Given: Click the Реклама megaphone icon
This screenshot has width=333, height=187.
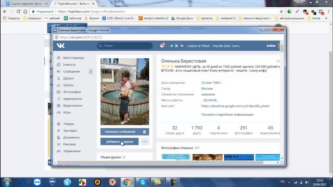Looking at the screenshot, I should click(59, 144).
